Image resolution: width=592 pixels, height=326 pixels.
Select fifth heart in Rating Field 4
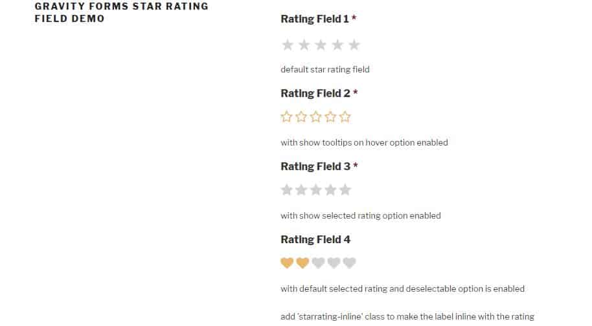349,263
